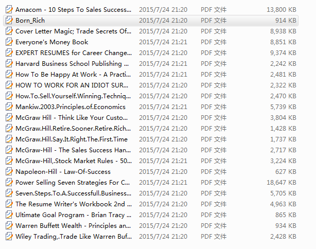Screen dimensions: 316x249
Task: Select the icon of Cover Letter Magic file
Action: 9,31
